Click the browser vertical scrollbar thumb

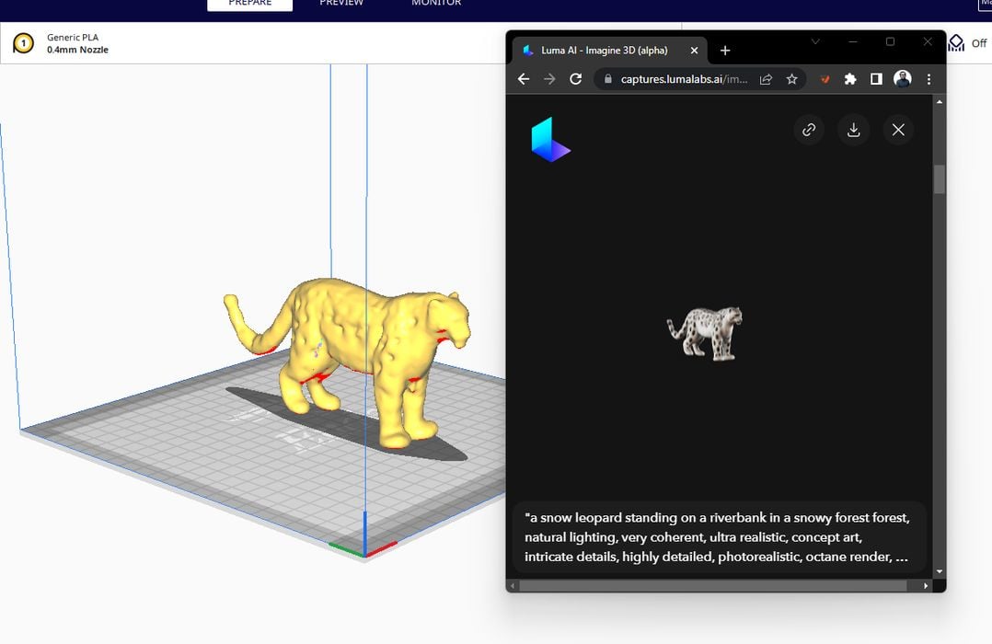tap(939, 179)
